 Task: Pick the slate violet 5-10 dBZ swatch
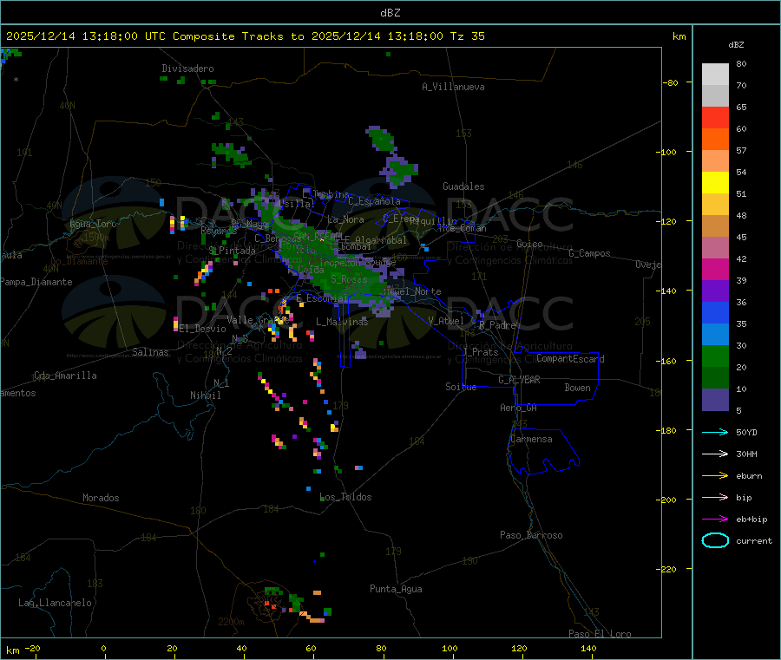715,400
